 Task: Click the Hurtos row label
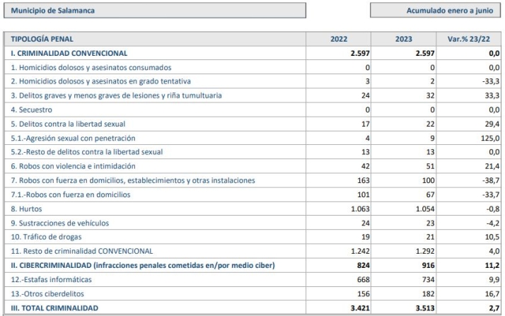[x=25, y=209]
